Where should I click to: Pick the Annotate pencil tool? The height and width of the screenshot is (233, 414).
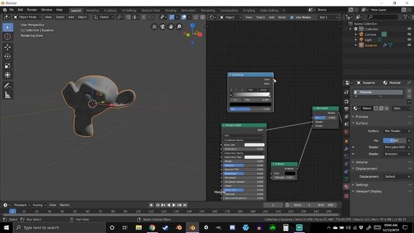8,85
